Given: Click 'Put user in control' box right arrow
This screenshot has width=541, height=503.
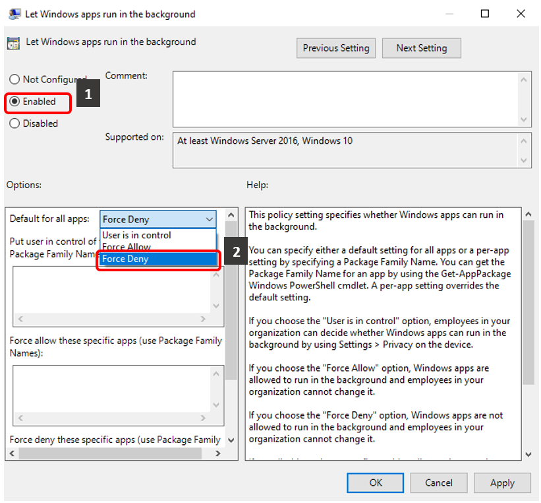Looking at the screenshot, I should 203,319.
